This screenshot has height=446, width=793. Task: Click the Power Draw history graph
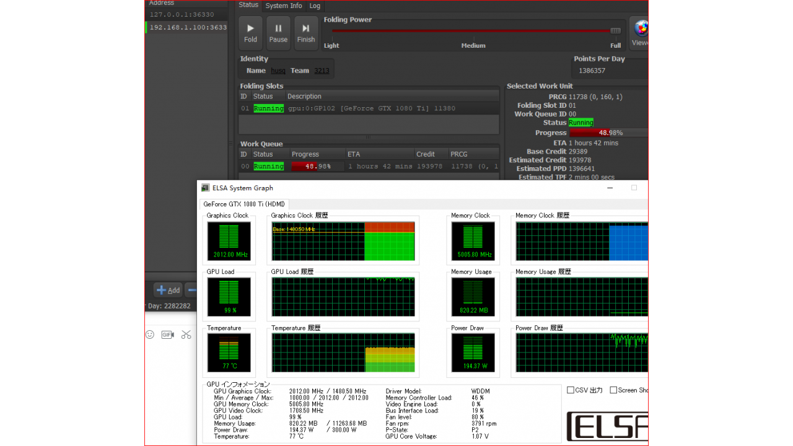pyautogui.click(x=582, y=354)
